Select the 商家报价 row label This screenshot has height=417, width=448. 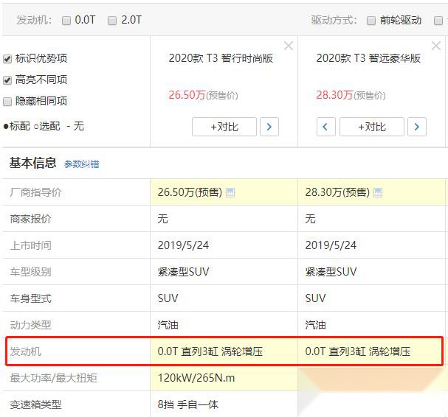tap(30, 219)
